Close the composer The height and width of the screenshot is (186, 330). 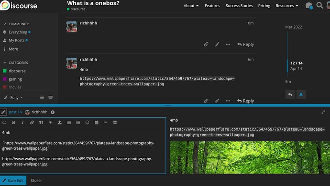click(35, 181)
